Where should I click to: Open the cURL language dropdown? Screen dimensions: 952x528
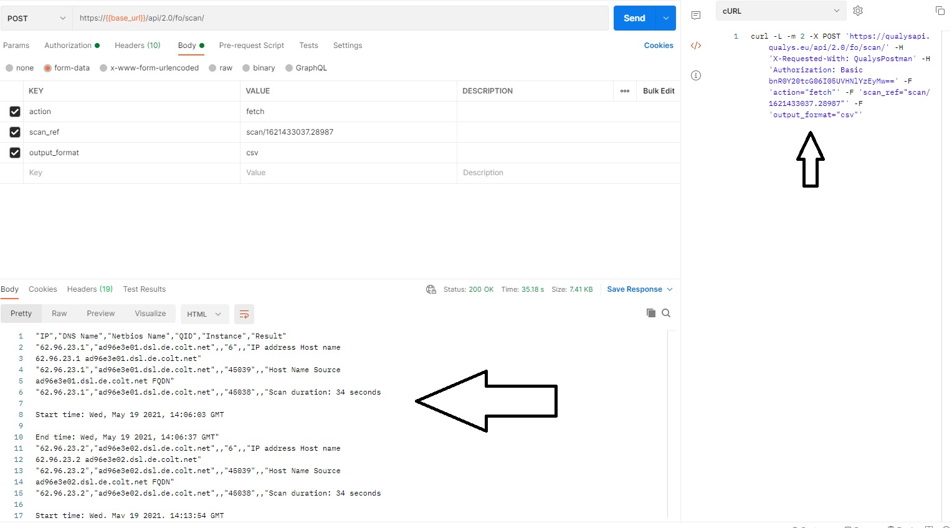(x=781, y=11)
